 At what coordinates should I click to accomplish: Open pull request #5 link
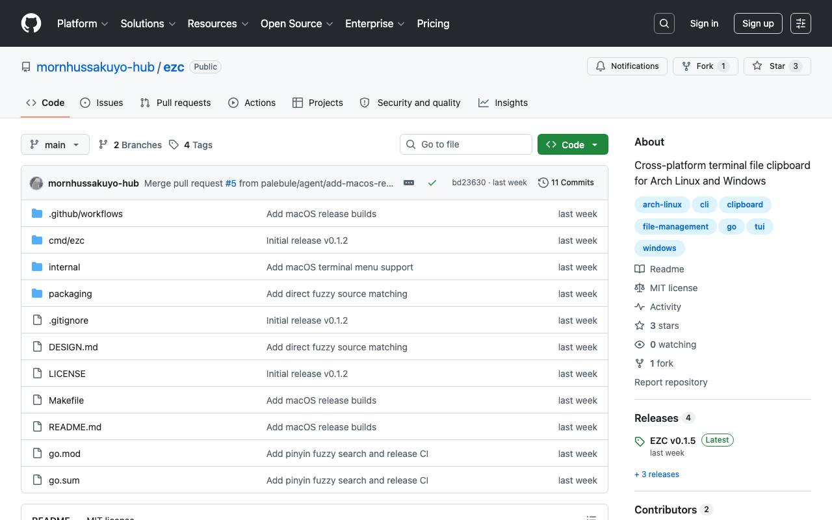(x=231, y=183)
